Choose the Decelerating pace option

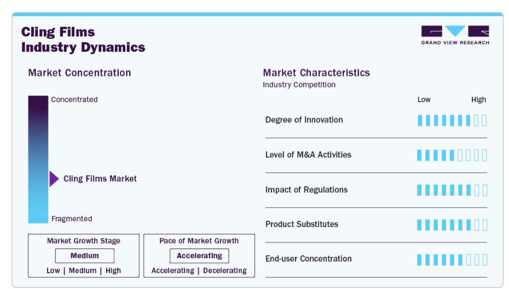point(225,270)
